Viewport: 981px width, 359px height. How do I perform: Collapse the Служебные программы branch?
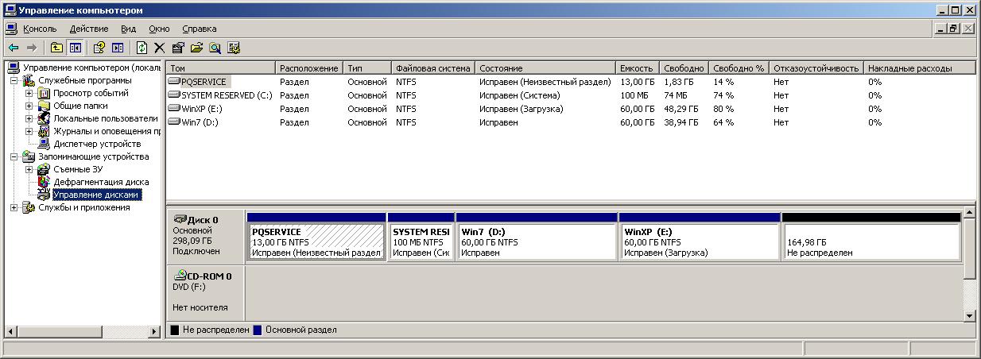[14, 81]
